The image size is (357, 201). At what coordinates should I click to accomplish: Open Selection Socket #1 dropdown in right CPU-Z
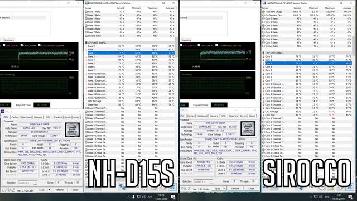click(203, 181)
